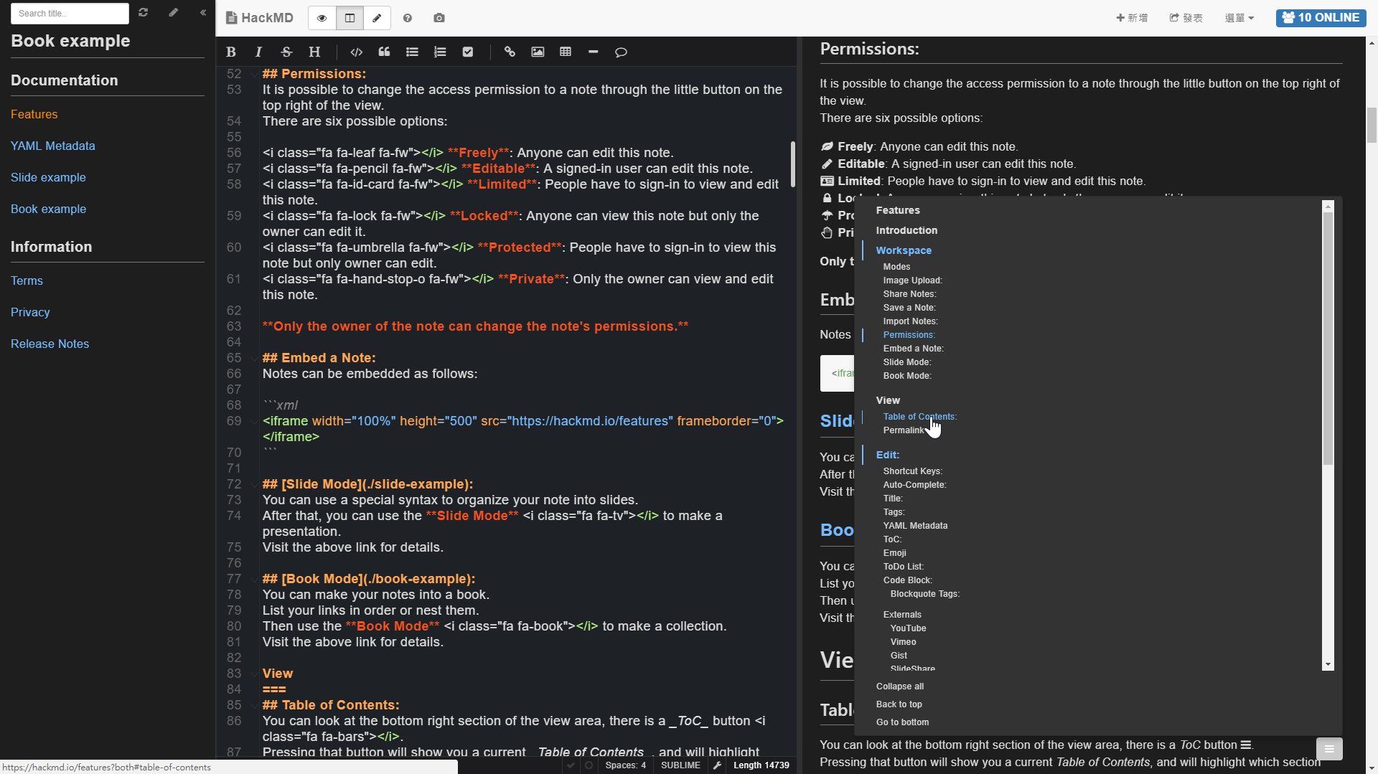Click the wrench settings icon in status bar
Screen dimensions: 1378x774
point(717,765)
